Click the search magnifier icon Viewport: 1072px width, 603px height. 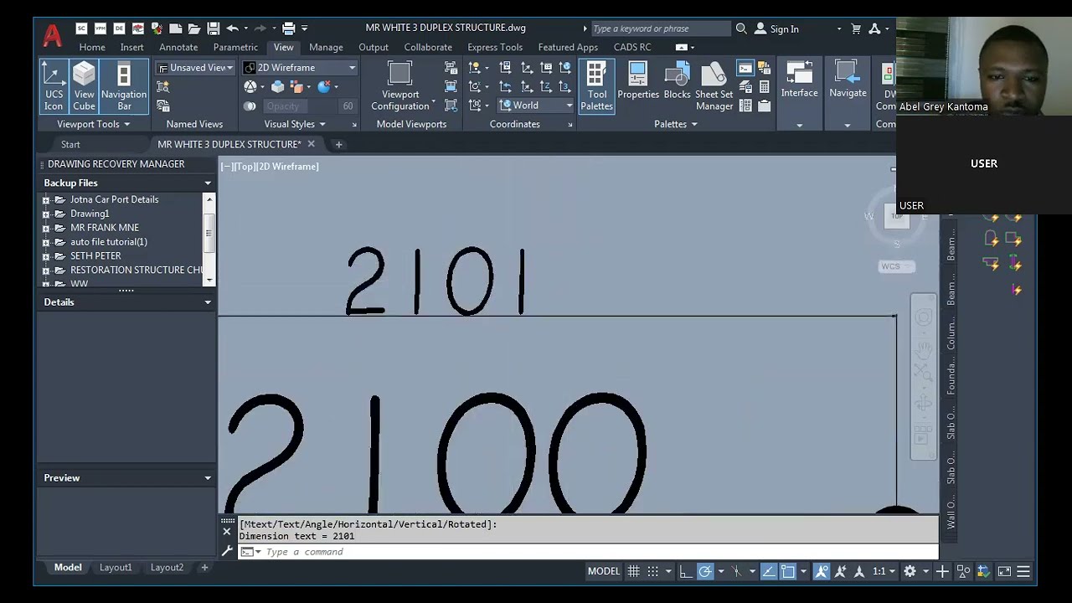pyautogui.click(x=741, y=28)
